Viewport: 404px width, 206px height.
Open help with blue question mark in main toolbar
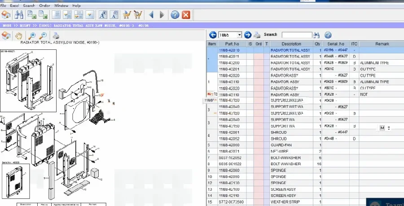click(175, 15)
